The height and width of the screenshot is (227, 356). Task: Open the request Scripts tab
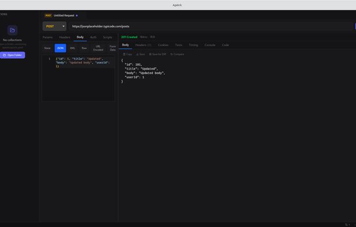click(108, 37)
